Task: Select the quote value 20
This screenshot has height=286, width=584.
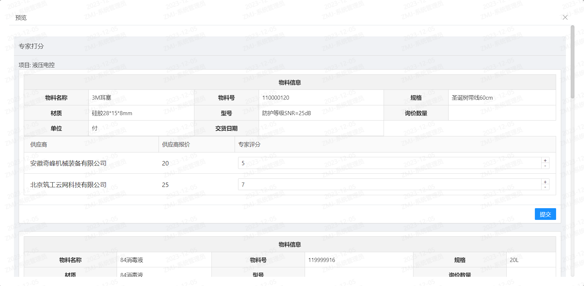Action: click(165, 163)
